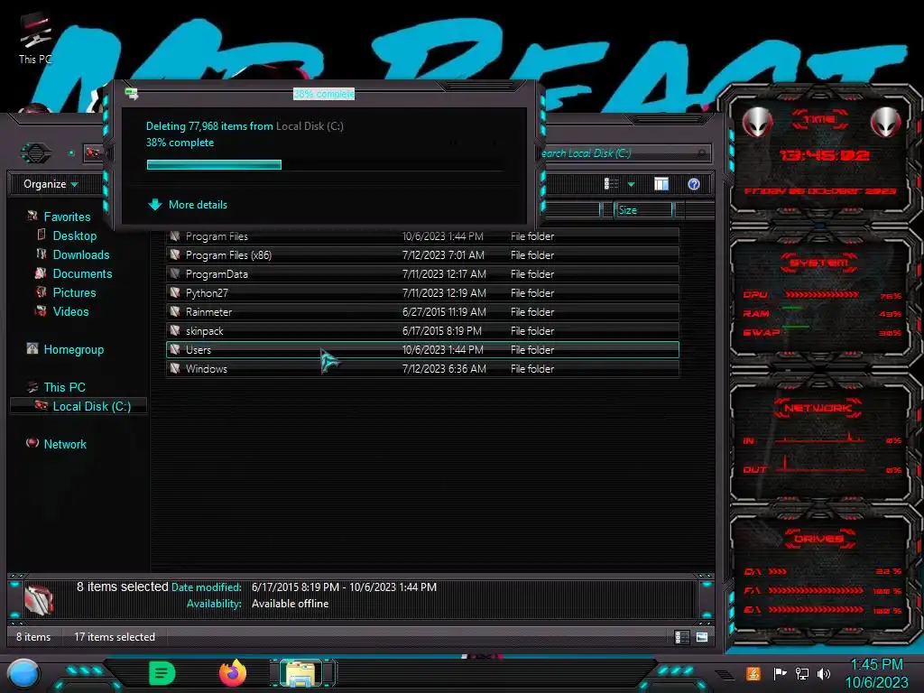This screenshot has width=924, height=693.
Task: Launch Firefox from the taskbar
Action: [233, 673]
